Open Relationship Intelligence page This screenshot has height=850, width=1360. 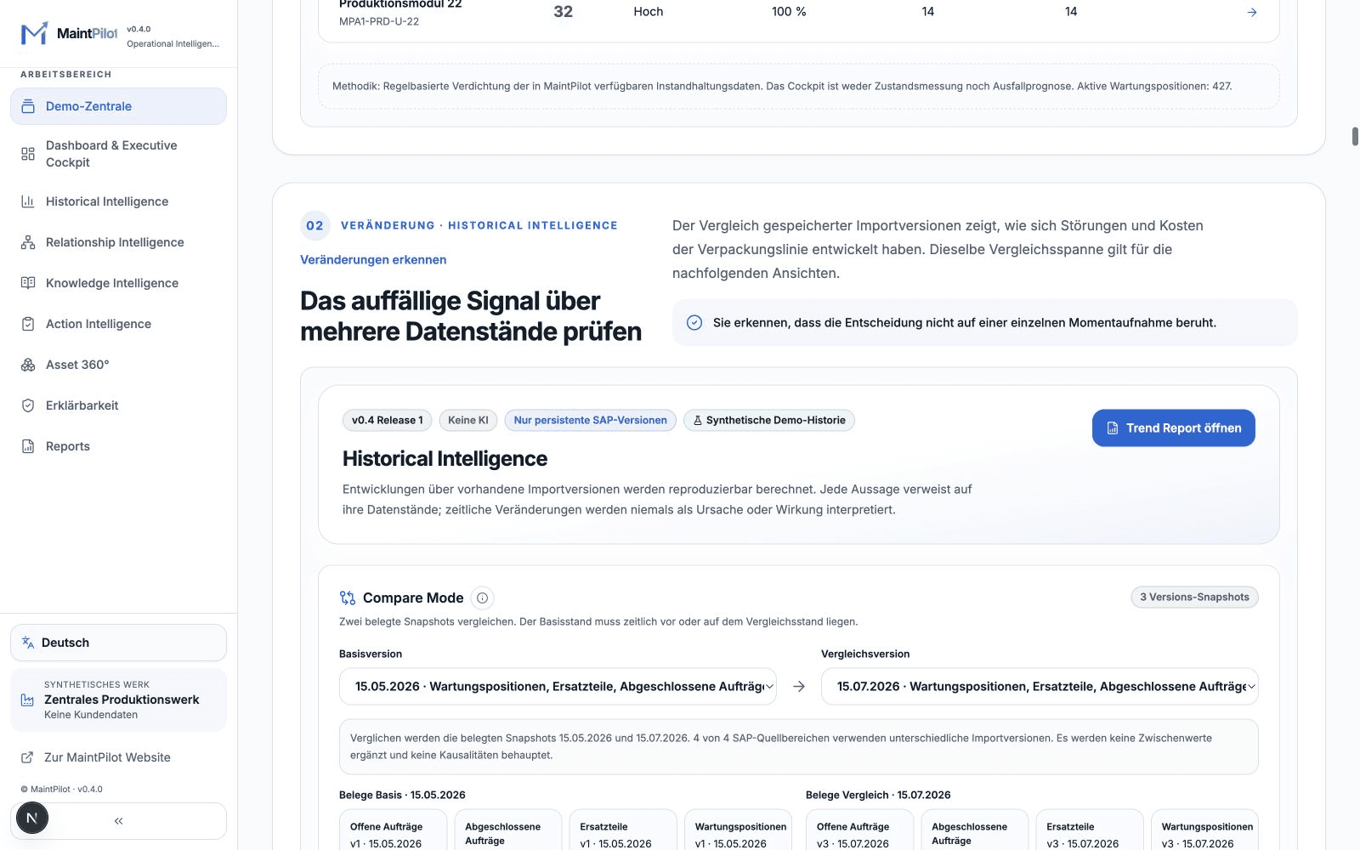tap(118, 242)
